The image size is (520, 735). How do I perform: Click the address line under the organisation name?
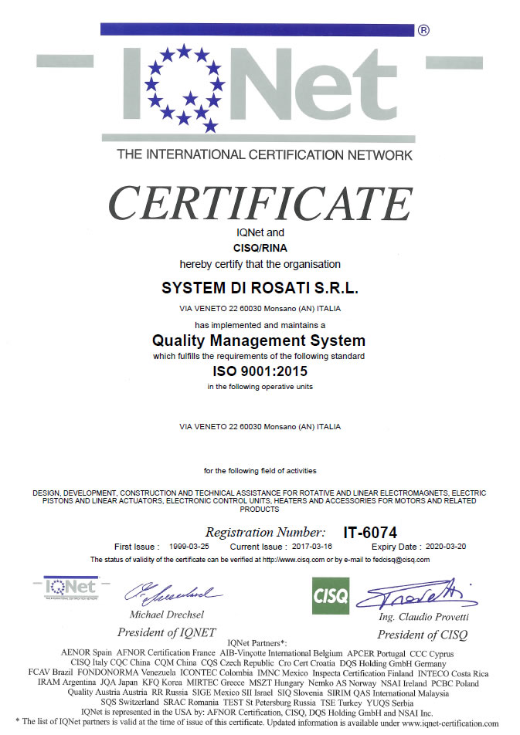point(260,309)
